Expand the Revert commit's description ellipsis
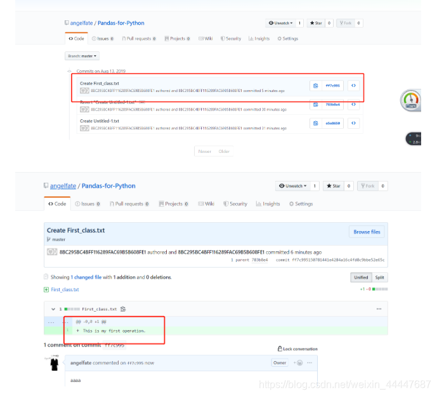This screenshot has height=396, width=437. [x=142, y=102]
